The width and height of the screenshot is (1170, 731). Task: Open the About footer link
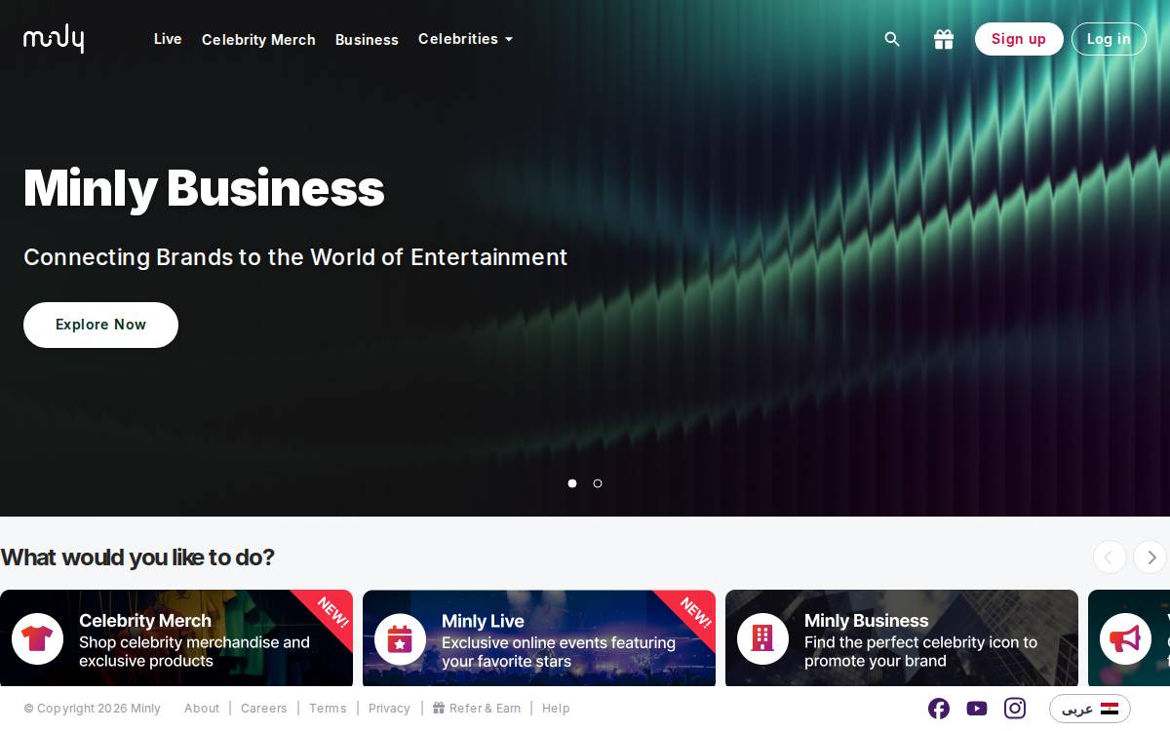tap(202, 709)
